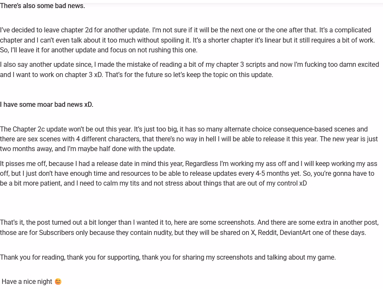This screenshot has width=383, height=289.
Task: Click the smiling emoji after "Have a nice night"
Action: coord(58,282)
